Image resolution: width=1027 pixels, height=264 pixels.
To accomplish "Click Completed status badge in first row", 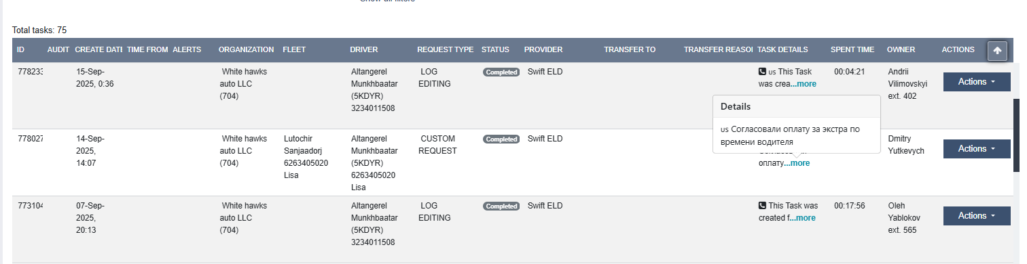I will [501, 72].
